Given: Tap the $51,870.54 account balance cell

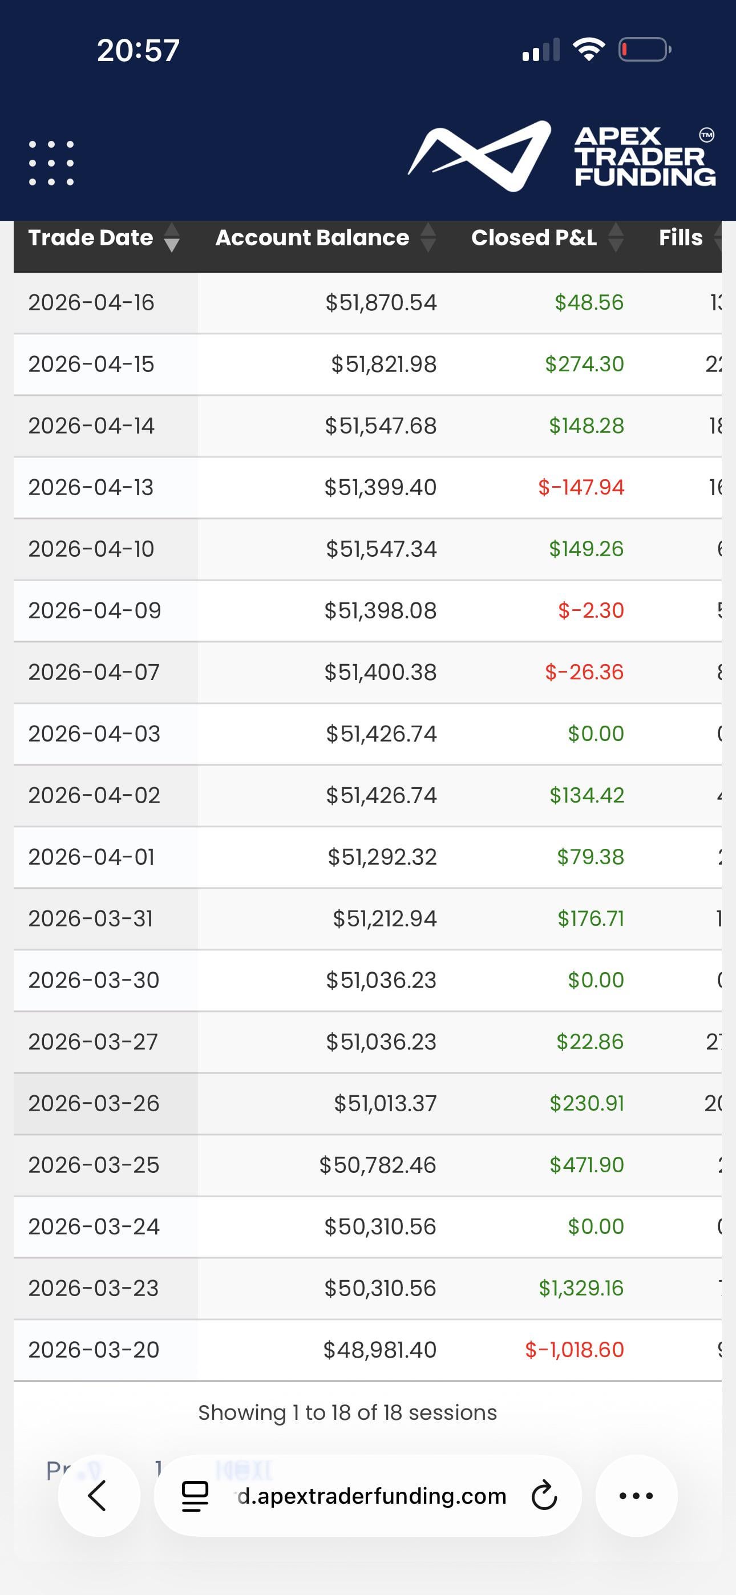Looking at the screenshot, I should coord(381,303).
